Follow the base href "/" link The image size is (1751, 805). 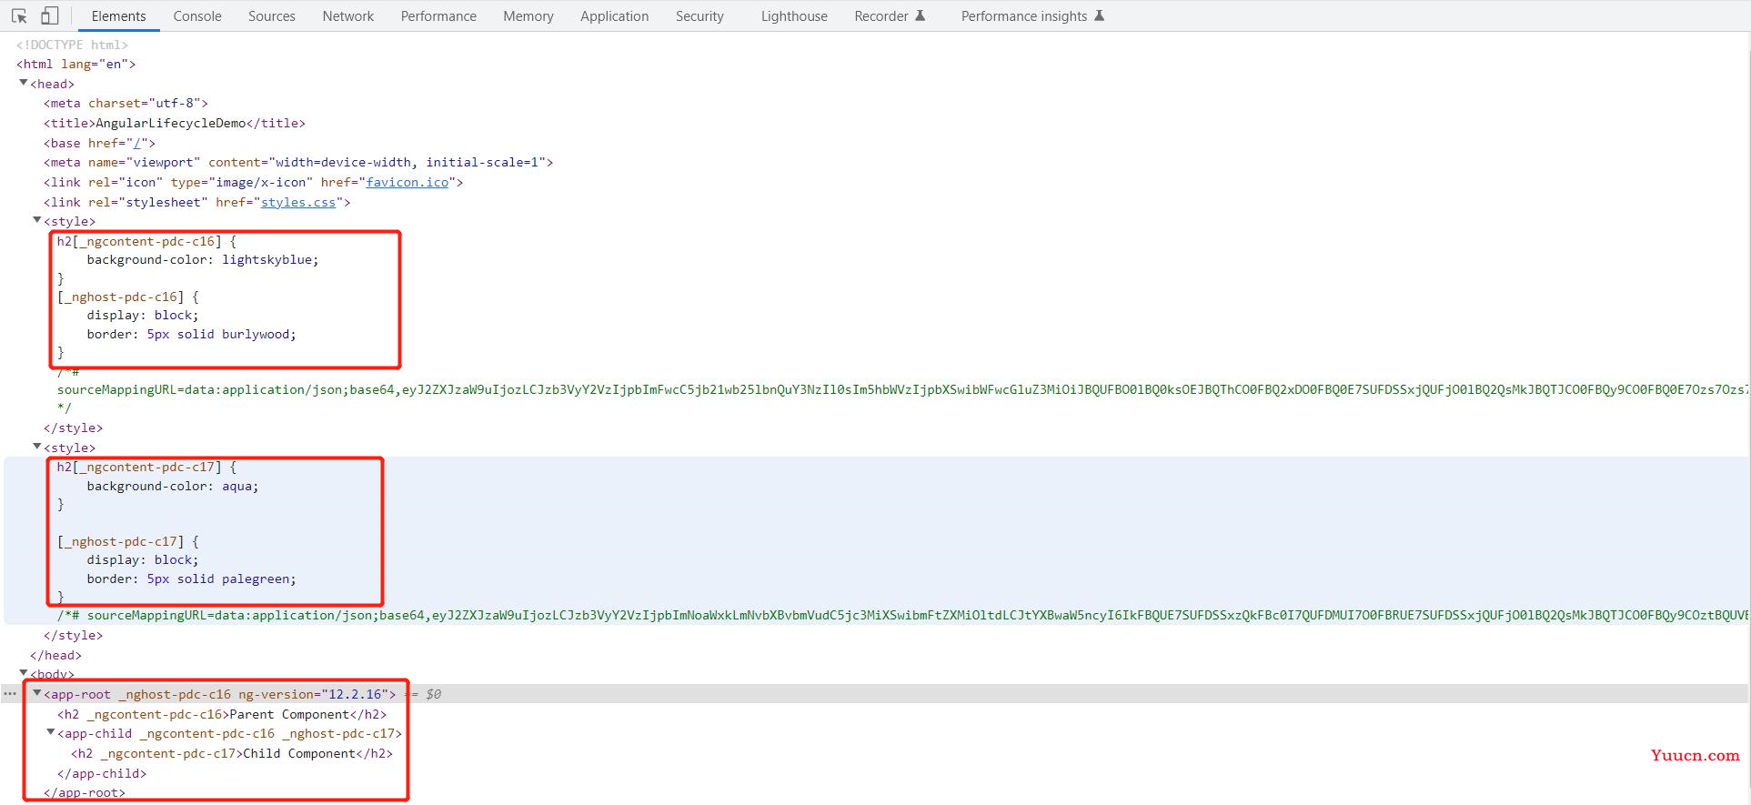[x=137, y=143]
